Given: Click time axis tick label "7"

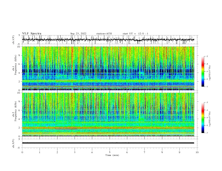Looking at the screenshot, I should (x=145, y=152).
